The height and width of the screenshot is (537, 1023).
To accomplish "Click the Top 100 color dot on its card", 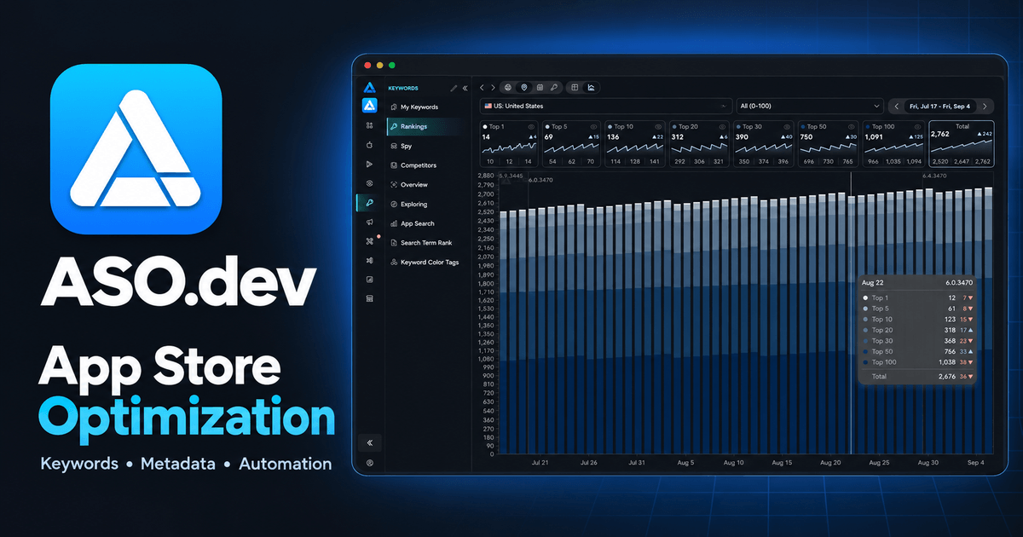I will coord(868,126).
